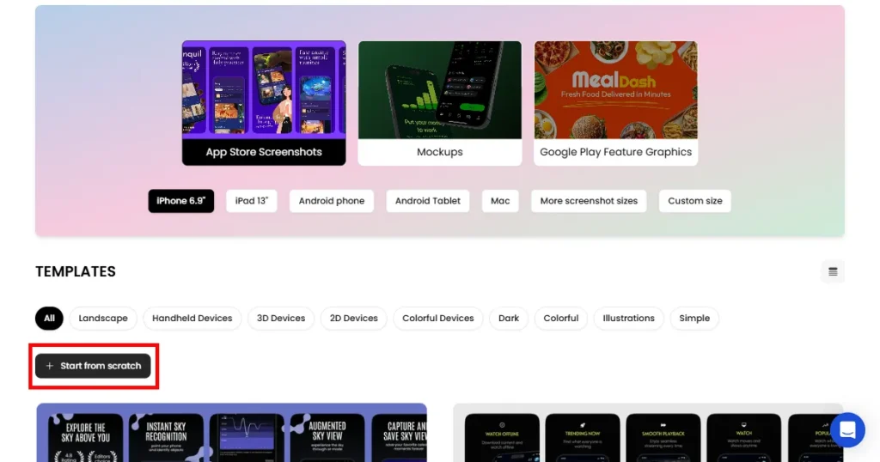Image resolution: width=880 pixels, height=462 pixels.
Task: Open More screenshot sizes
Action: coord(589,201)
